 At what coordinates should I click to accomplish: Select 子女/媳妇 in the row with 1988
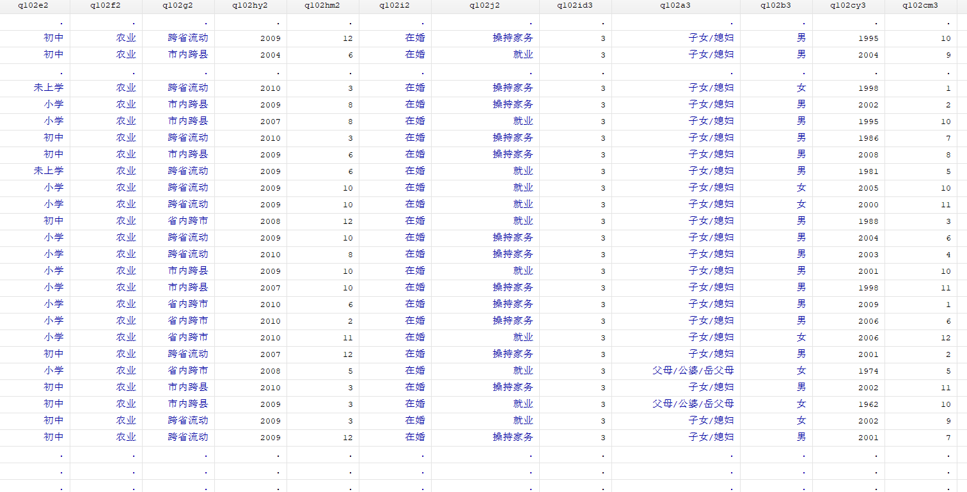[711, 221]
